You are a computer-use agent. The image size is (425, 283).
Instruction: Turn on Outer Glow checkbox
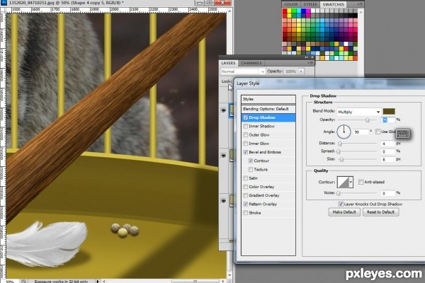point(246,135)
